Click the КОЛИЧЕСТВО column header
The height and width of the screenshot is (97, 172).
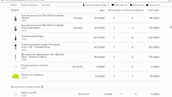coord(114,10)
